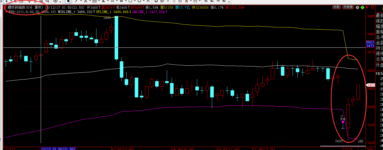The height and width of the screenshot is (150, 383).
Task: Click the 12/18 date axis label
Action: point(348,149)
